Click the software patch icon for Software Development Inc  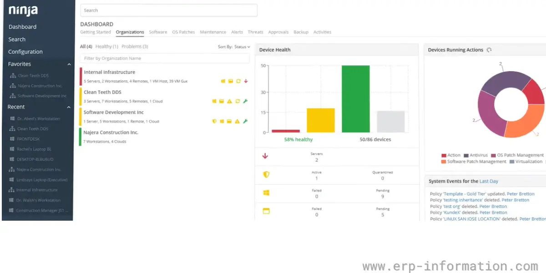[x=230, y=121]
